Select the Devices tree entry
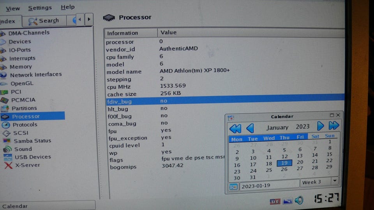Viewport: 374px width, 210px height. [20, 42]
